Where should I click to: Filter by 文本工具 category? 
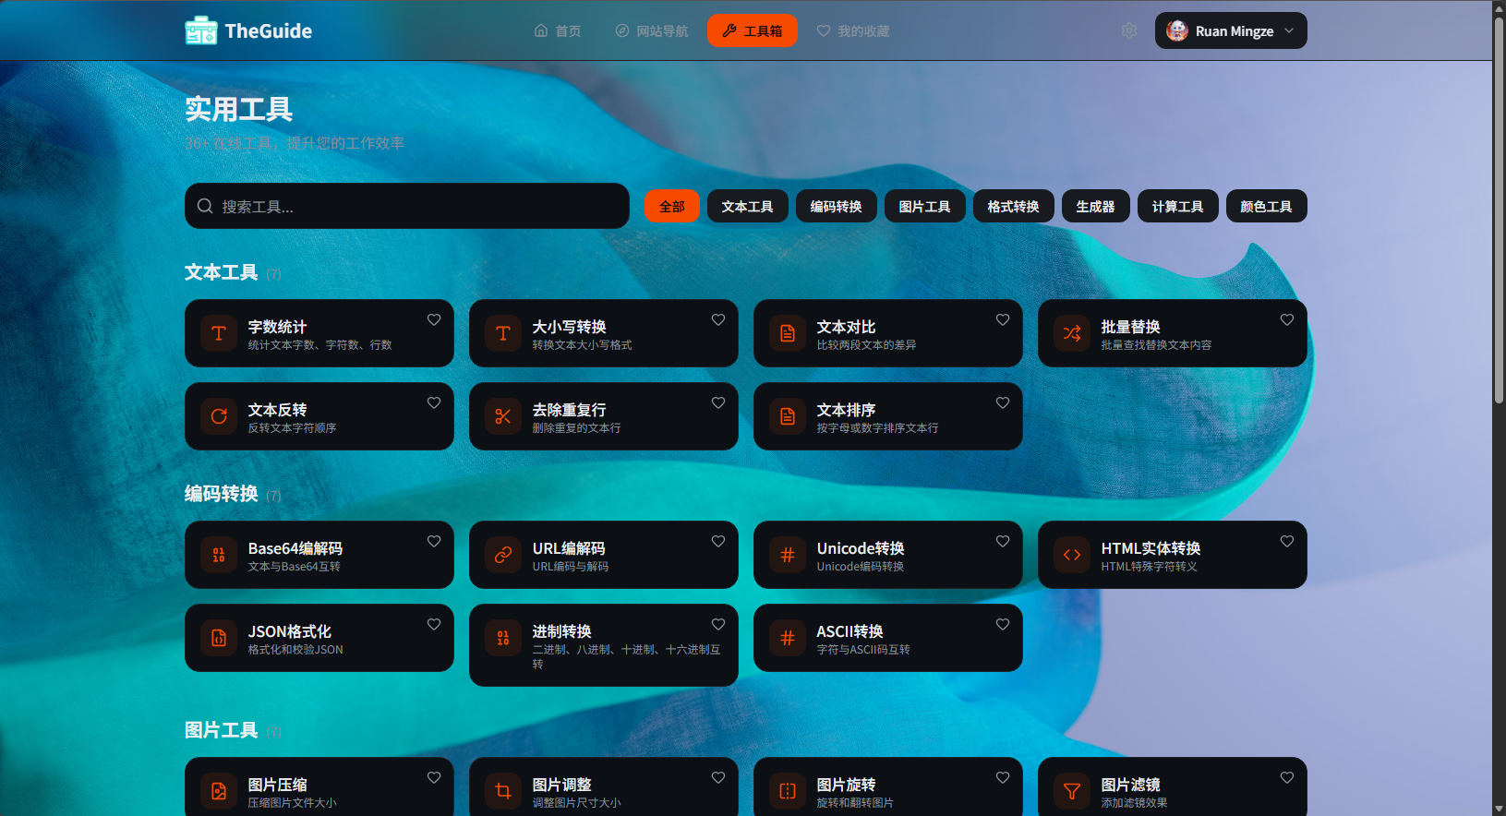[x=748, y=206]
